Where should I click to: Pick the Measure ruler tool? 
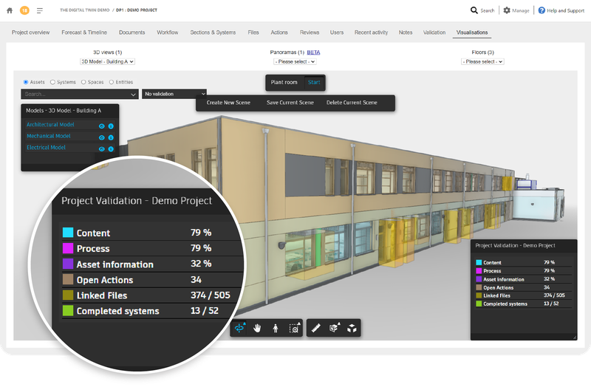(316, 328)
